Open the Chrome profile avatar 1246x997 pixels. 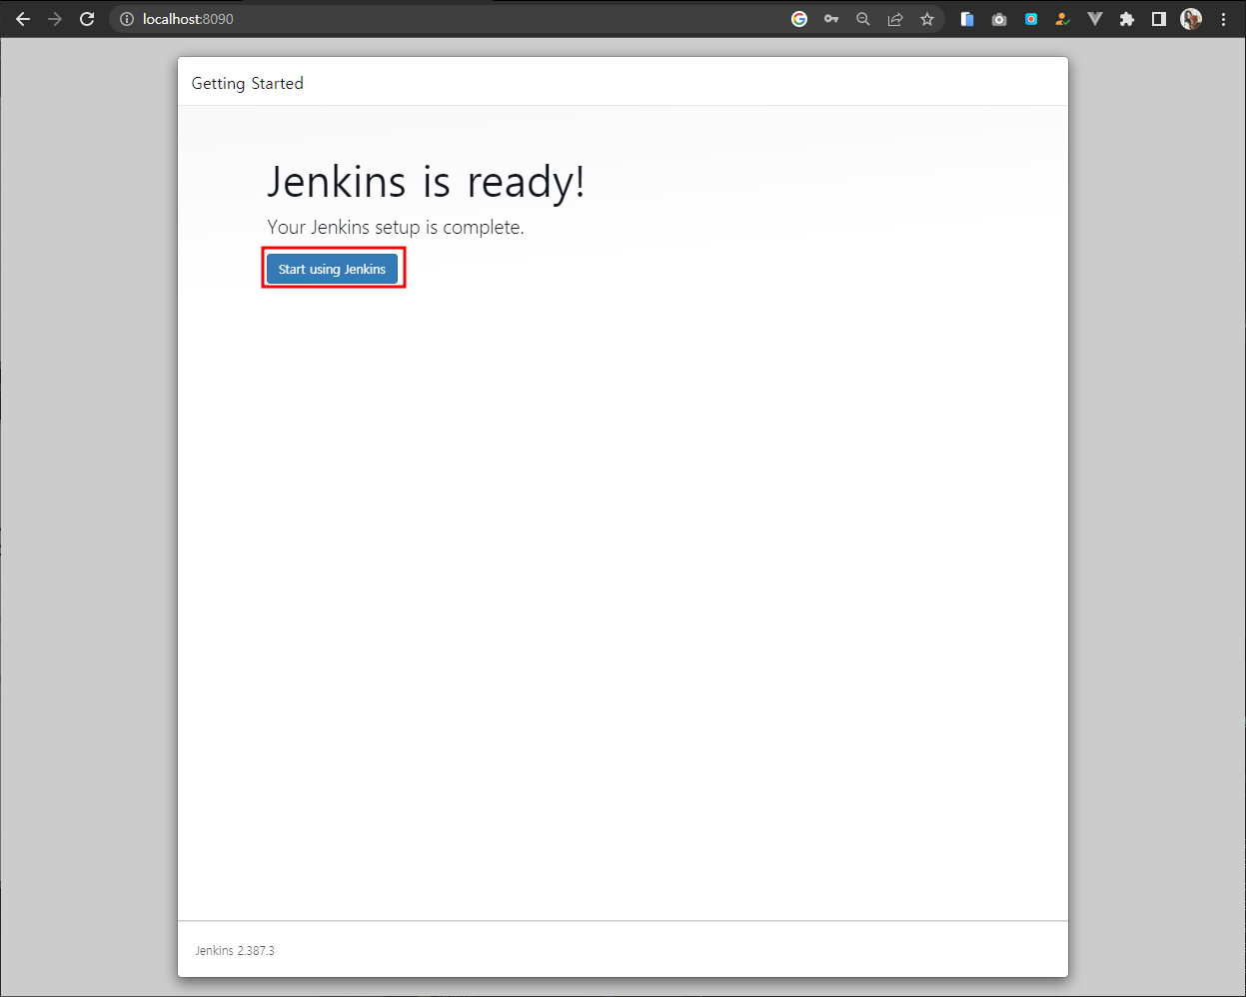coord(1191,19)
